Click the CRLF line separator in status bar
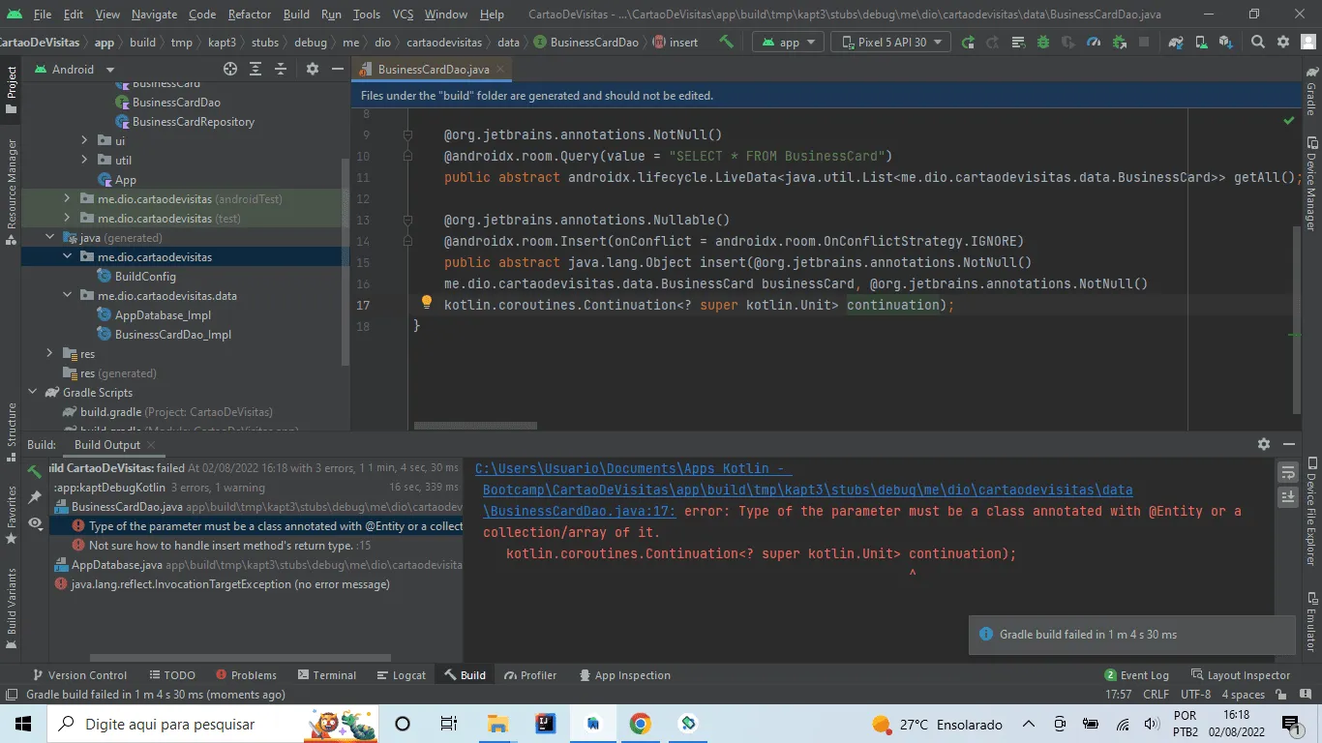This screenshot has height=743, width=1322. coord(1156,695)
